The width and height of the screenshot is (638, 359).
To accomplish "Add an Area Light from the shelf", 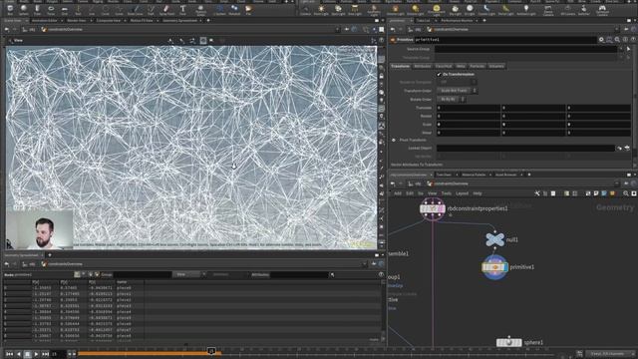I will click(x=355, y=9).
